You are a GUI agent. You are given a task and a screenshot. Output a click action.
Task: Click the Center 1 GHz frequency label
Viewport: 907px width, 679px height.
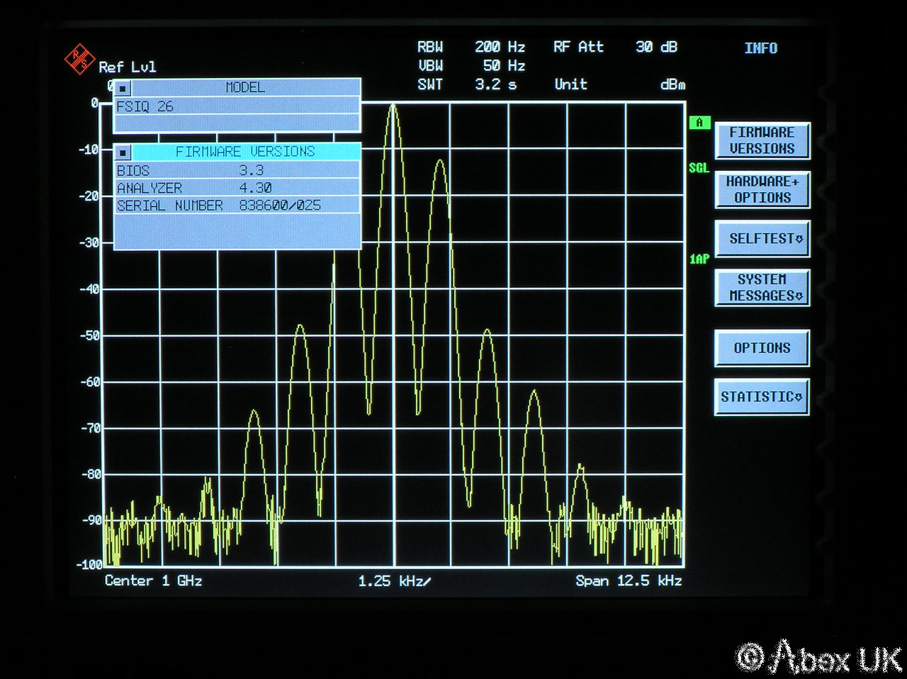(x=154, y=581)
